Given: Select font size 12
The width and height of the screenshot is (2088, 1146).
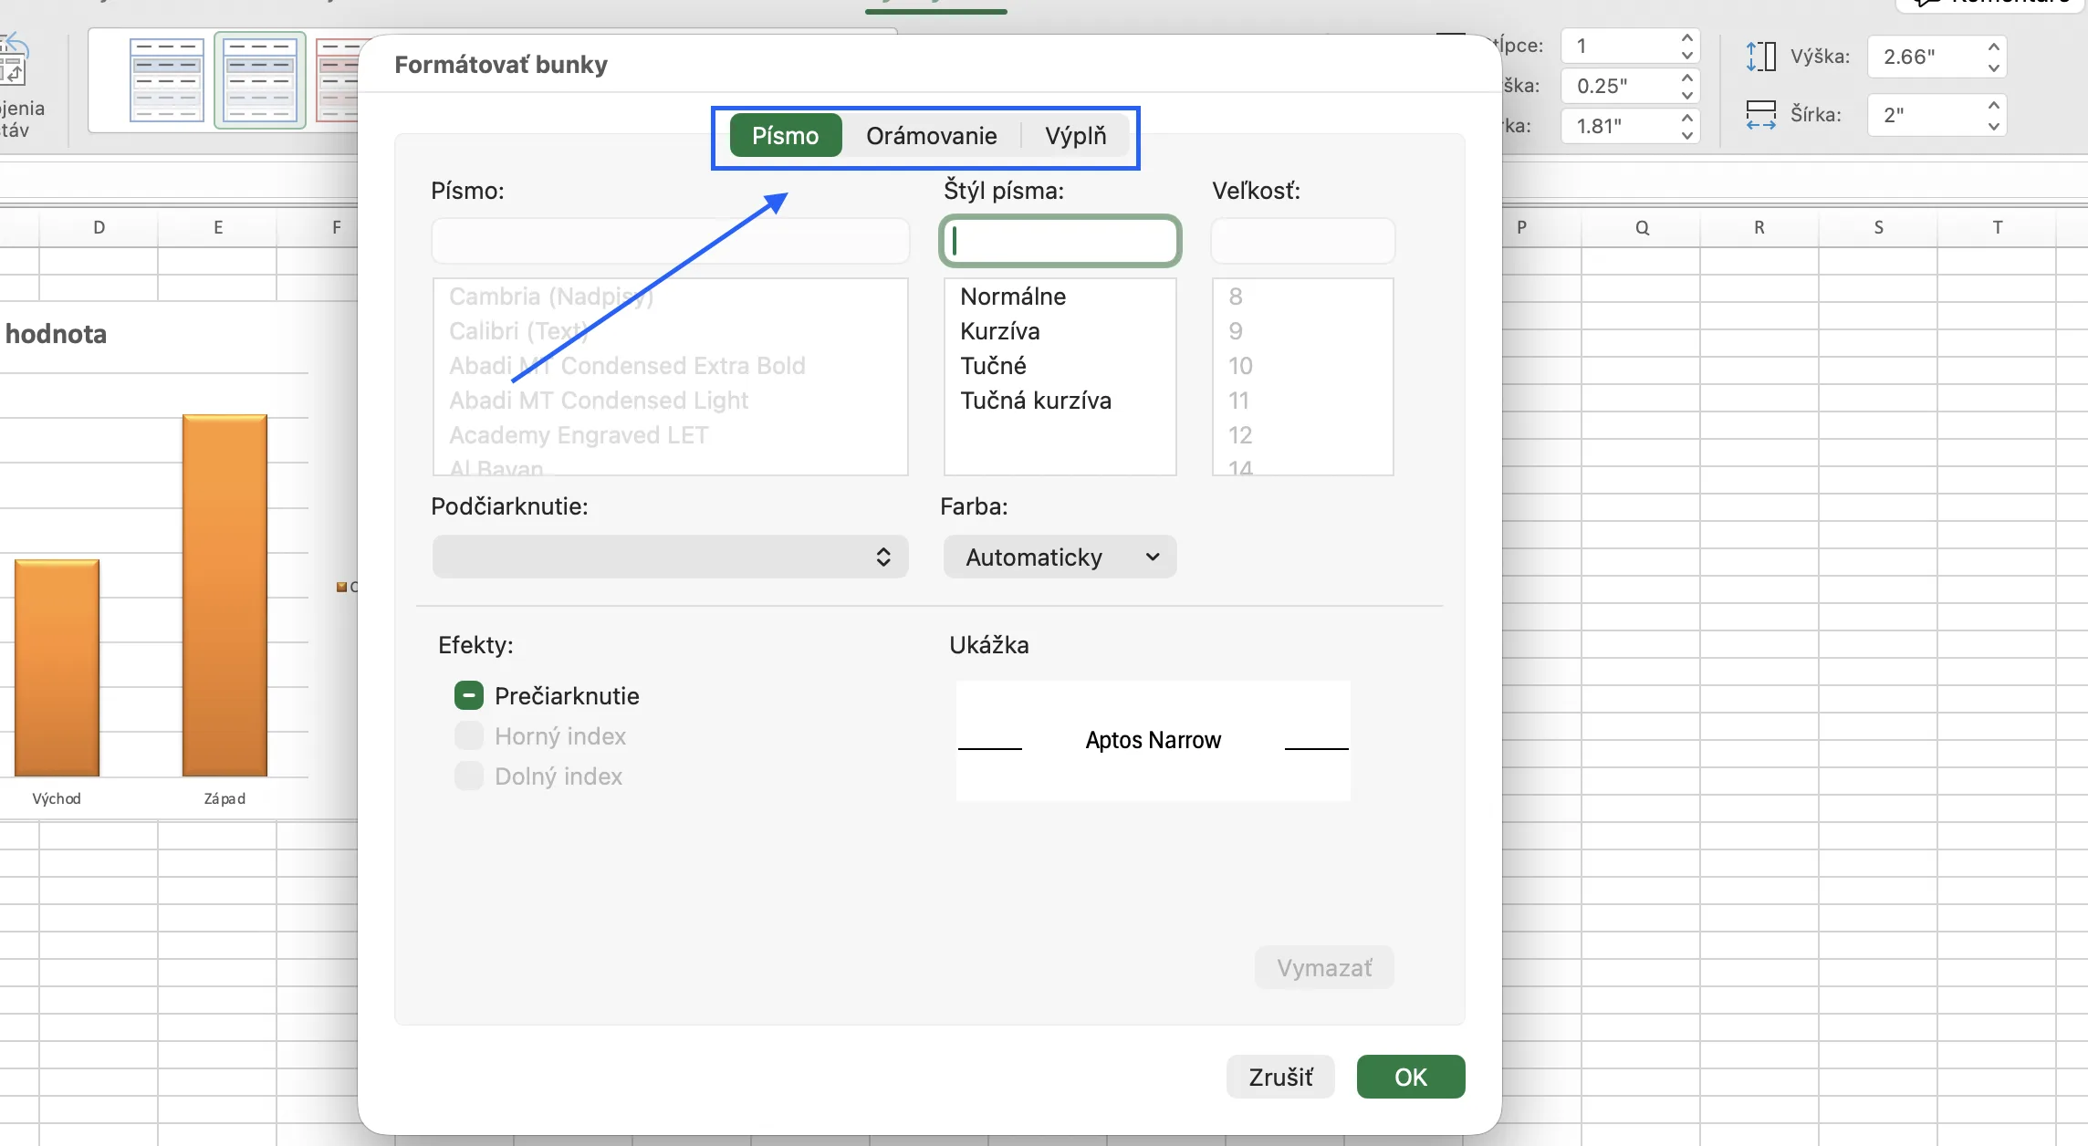Looking at the screenshot, I should [x=1240, y=435].
